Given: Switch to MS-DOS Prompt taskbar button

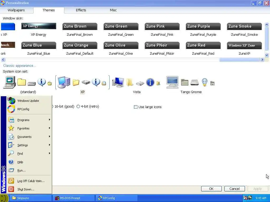Looking at the screenshot, I should pyautogui.click(x=74, y=198).
